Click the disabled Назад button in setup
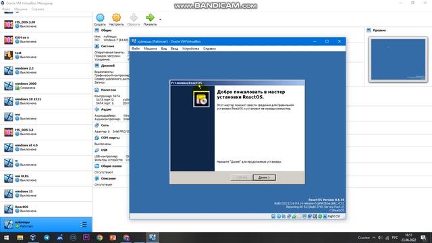 241,178
